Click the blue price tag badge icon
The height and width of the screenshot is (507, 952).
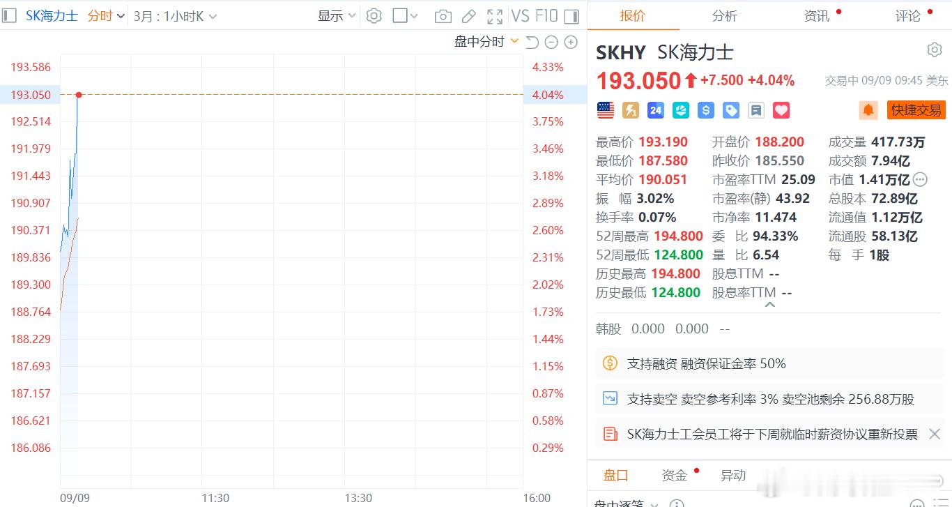coord(731,109)
